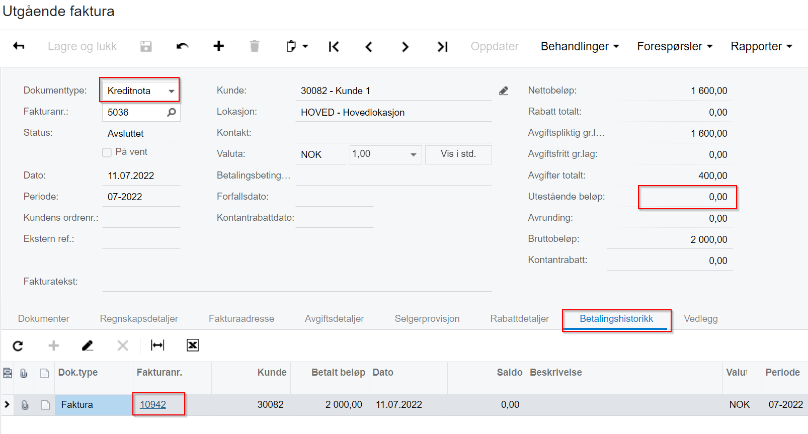Image resolution: width=808 pixels, height=434 pixels.
Task: Click the Kontakt field
Action: pos(393,133)
